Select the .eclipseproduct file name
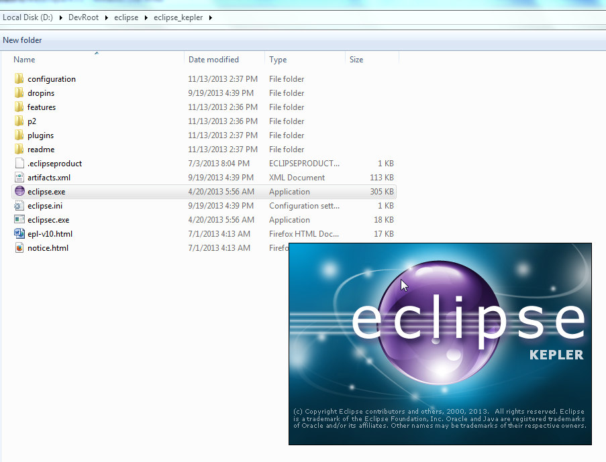The height and width of the screenshot is (462, 606). coord(54,164)
